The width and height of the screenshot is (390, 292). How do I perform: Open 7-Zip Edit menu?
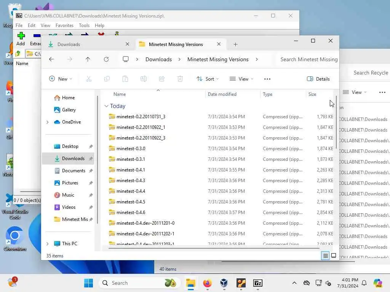pos(31,25)
